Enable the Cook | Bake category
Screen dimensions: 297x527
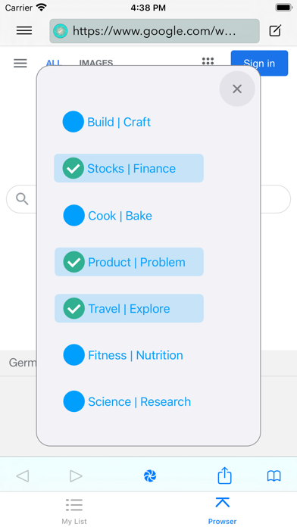click(x=108, y=216)
